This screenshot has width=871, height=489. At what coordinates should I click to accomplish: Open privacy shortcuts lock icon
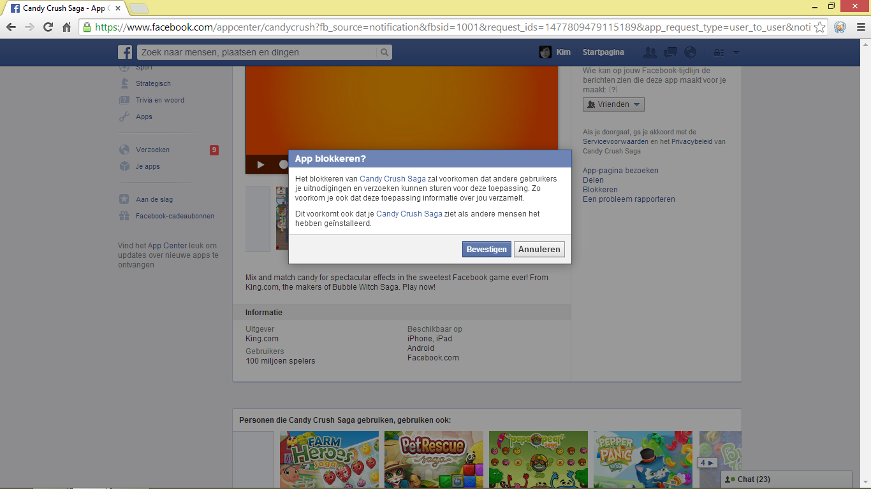pyautogui.click(x=719, y=52)
